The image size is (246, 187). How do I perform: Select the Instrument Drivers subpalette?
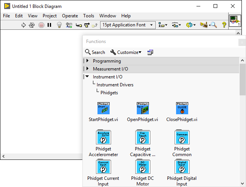pos(115,85)
